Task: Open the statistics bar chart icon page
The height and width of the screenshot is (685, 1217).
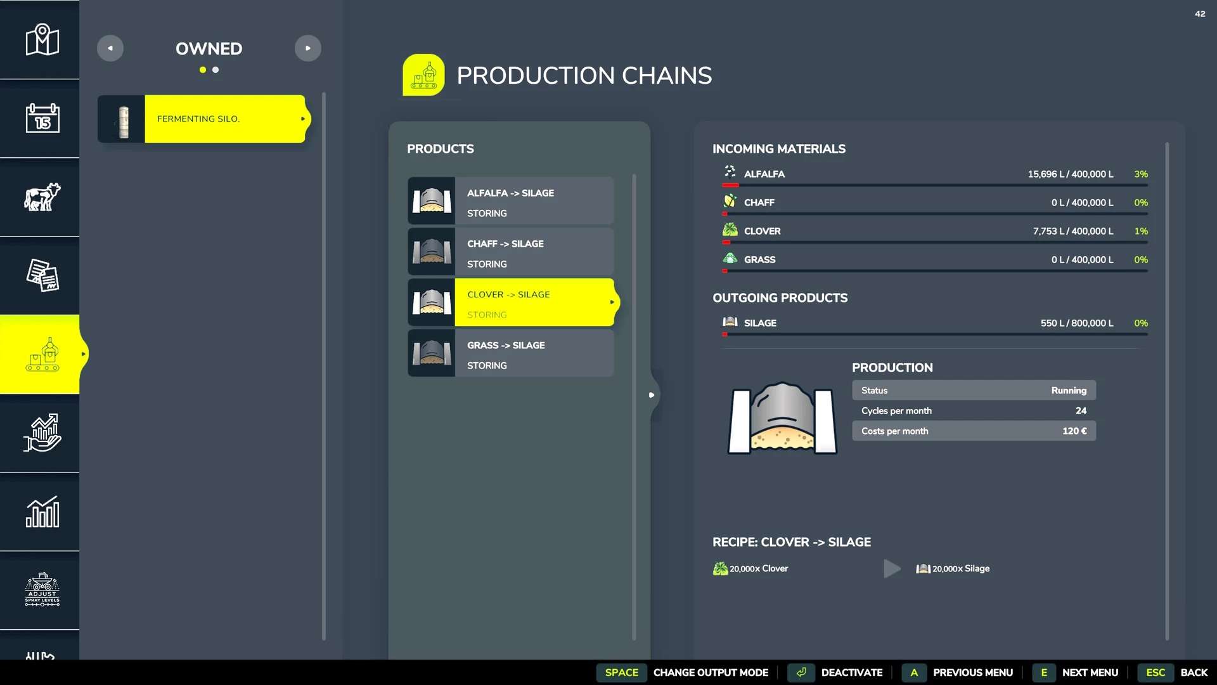Action: coord(42,512)
